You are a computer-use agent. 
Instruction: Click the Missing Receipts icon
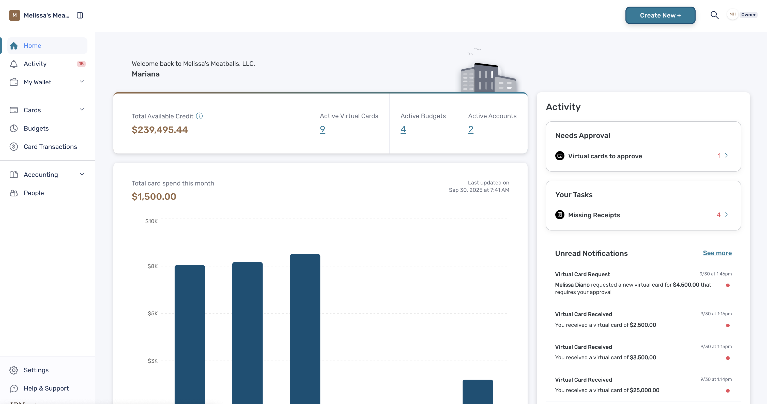coord(560,215)
